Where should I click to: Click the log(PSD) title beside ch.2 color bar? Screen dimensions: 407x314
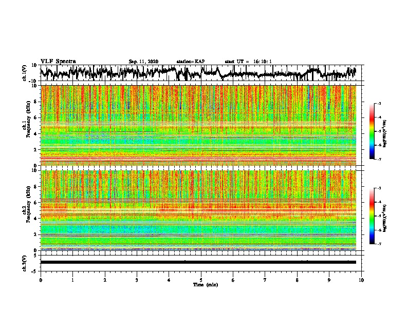coord(384,218)
